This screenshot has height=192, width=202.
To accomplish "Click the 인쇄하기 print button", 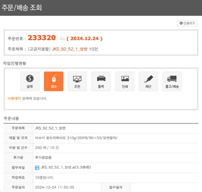I will pyautogui.click(x=188, y=23).
